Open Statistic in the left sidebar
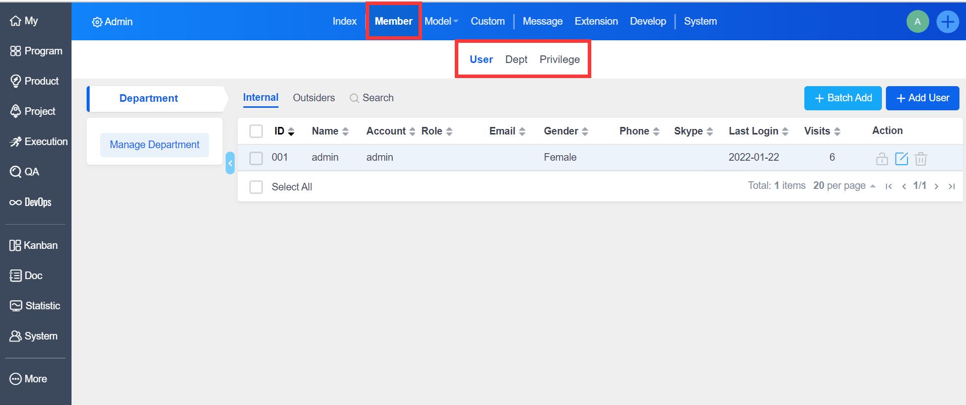 [35, 306]
